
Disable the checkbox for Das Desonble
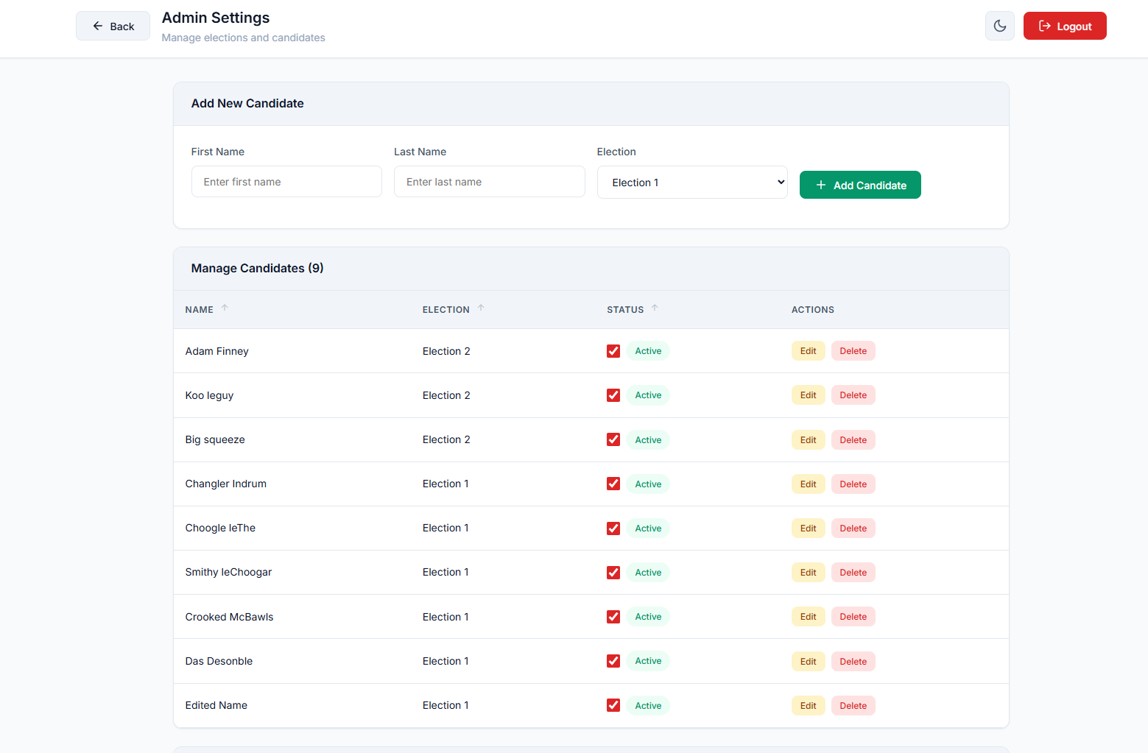click(613, 661)
